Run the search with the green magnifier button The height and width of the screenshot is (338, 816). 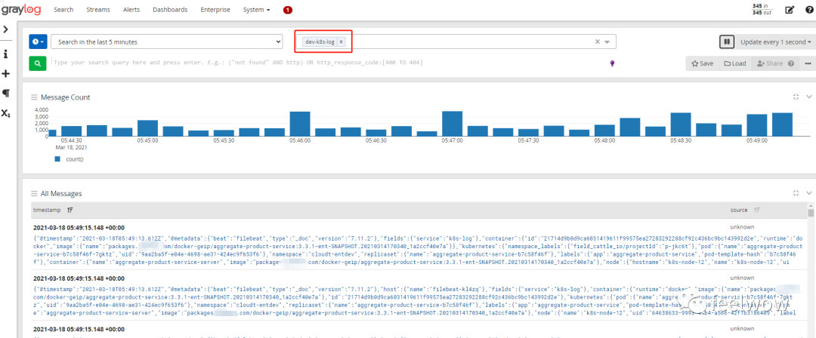38,63
